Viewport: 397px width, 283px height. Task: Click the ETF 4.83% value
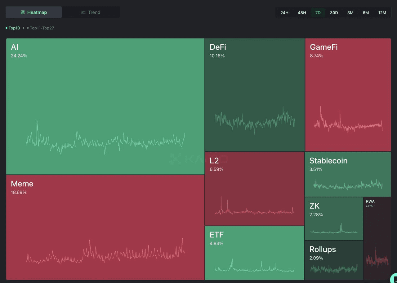click(x=216, y=244)
